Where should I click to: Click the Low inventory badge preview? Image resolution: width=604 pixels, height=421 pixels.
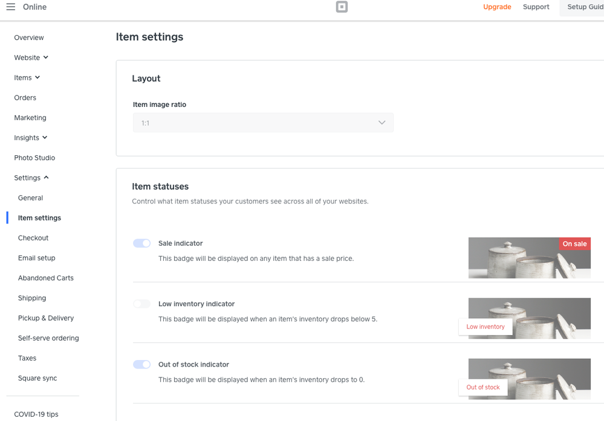485,327
